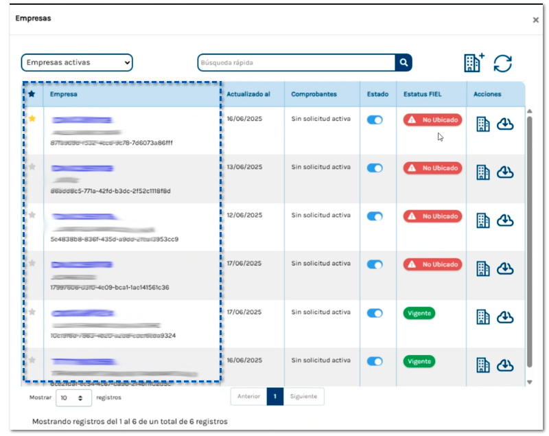Go to Siguiente page
Viewport: 549px width, 436px height.
[303, 396]
